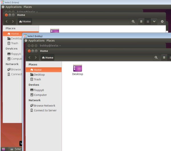
Task: Maximize bobby's Home file manager window
Action: coord(36,51)
